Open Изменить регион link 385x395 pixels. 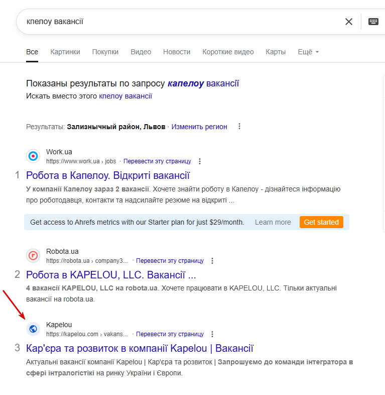click(x=199, y=127)
